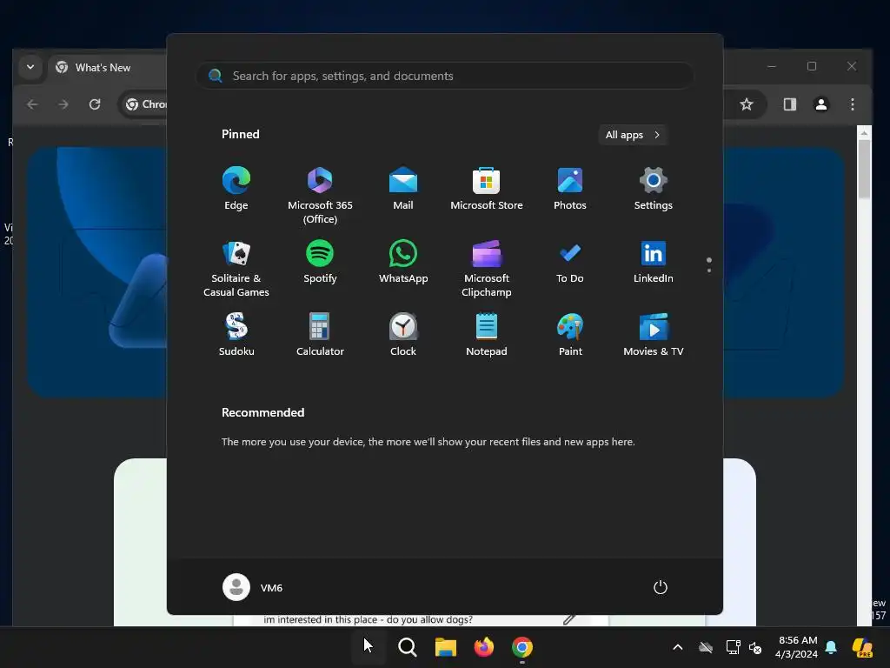The width and height of the screenshot is (890, 668).
Task: Open File Explorer from taskbar
Action: tap(446, 646)
